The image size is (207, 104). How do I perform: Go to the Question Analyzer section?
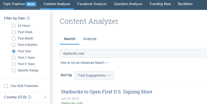[x=128, y=4]
